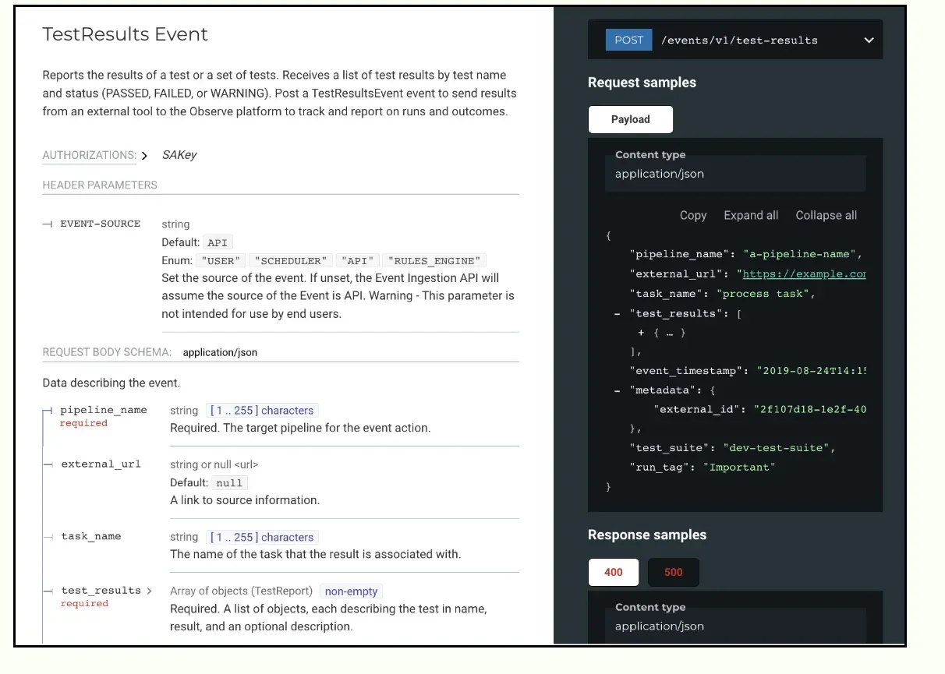
Task: Click the Response samples heading
Action: click(x=647, y=535)
